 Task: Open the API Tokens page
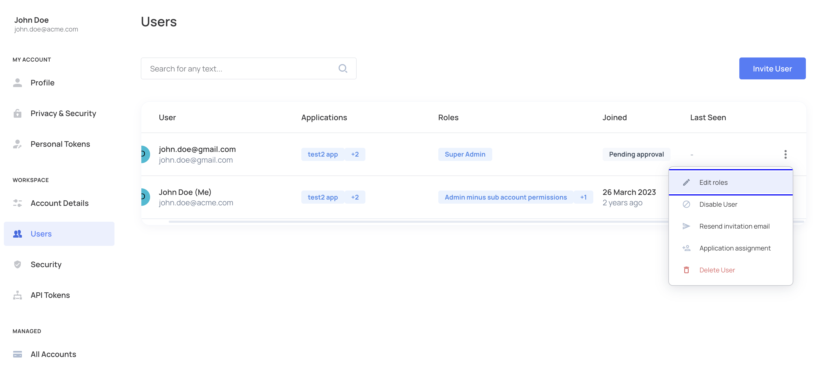pos(50,295)
